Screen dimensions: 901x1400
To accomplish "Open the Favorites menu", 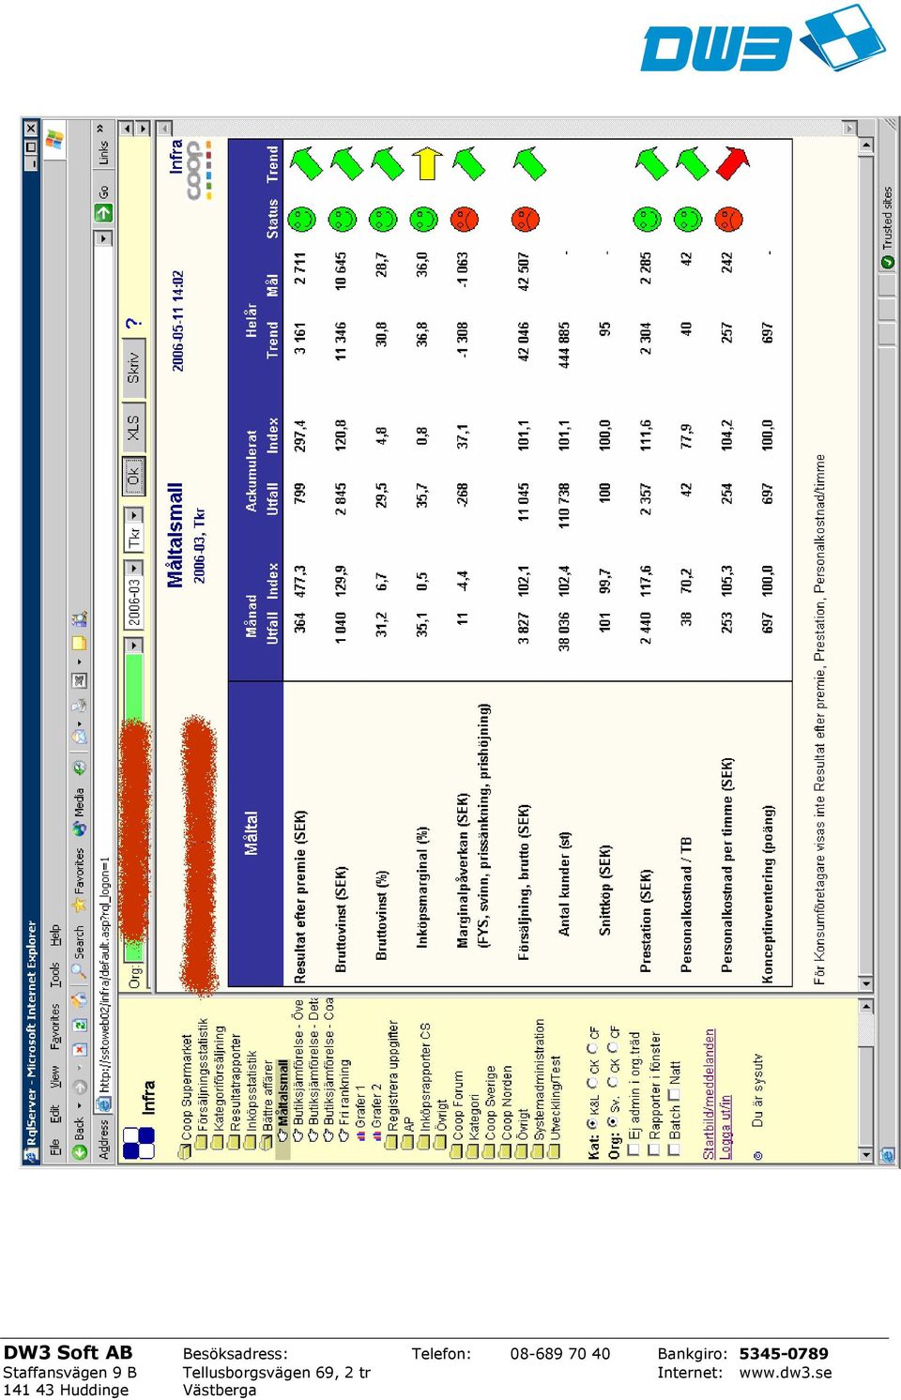I will 55,1025.
